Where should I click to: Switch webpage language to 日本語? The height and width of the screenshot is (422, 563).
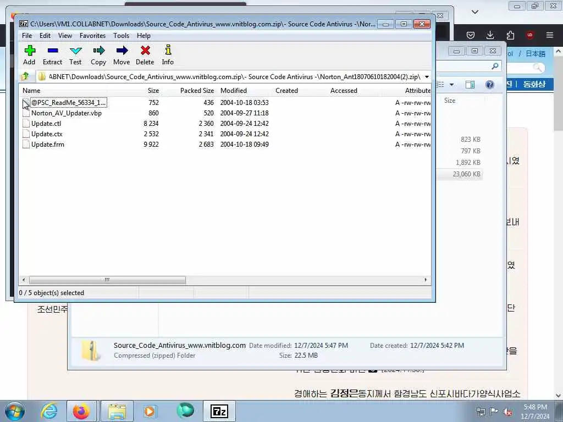(536, 54)
